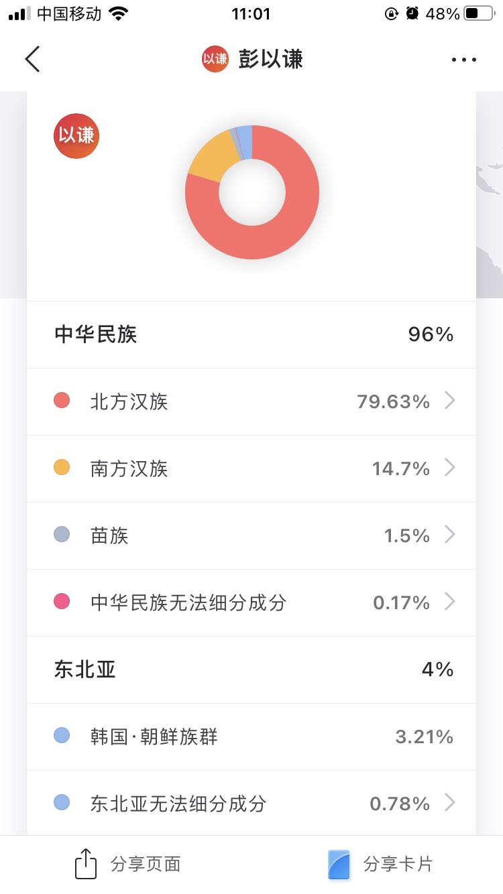Tap the 分享卡片 button label
This screenshot has height=894, width=503.
(x=398, y=865)
